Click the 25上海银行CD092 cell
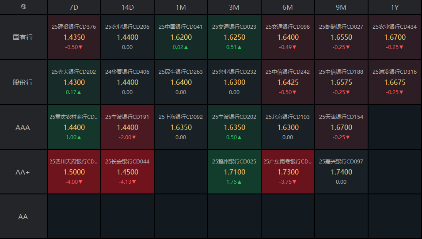Image resolution: width=422 pixels, height=239 pixels. 181,127
